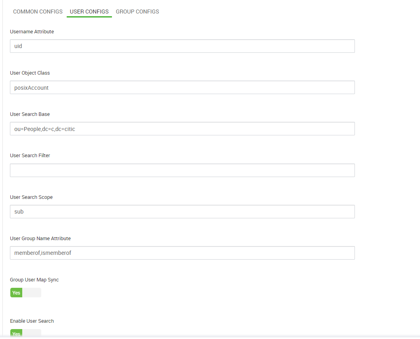This screenshot has height=339, width=420.
Task: Click the grey side of Group User Map Sync switch
Action: tap(32, 293)
